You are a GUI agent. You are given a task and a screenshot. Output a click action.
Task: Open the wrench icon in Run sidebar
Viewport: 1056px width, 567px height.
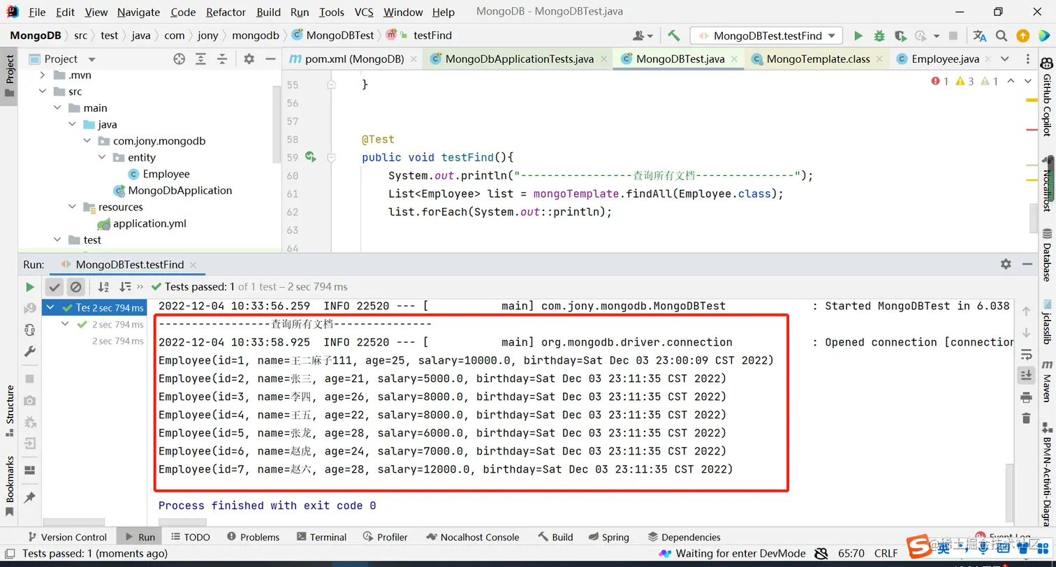29,351
